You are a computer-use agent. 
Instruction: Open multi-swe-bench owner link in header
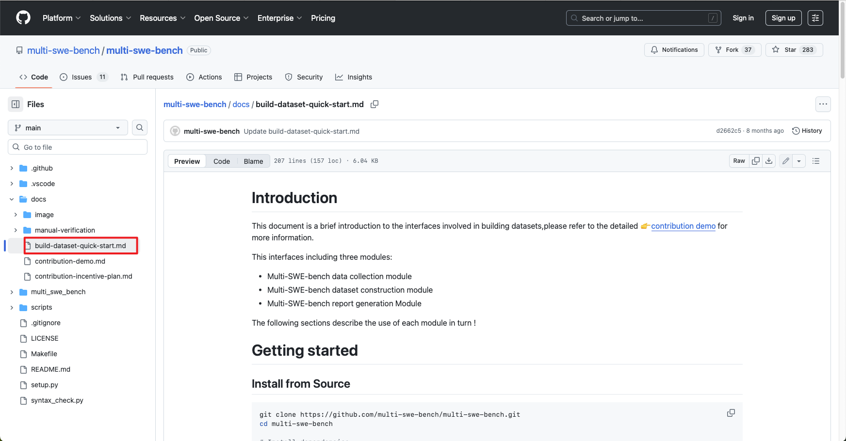[x=64, y=50]
